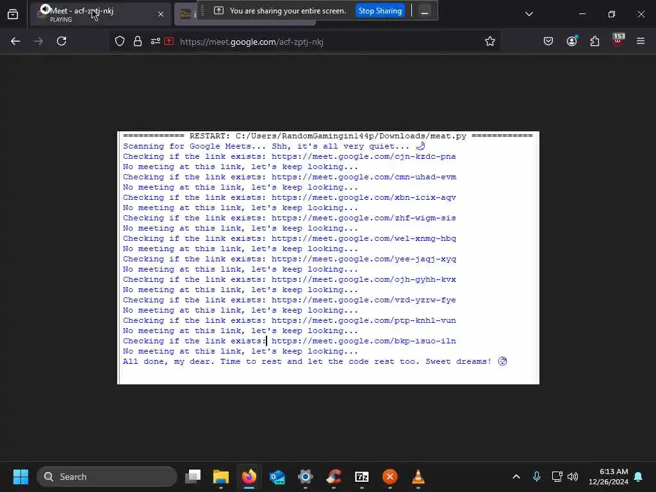
Task: Click the bkp-isuo-iln link line
Action: 290,341
